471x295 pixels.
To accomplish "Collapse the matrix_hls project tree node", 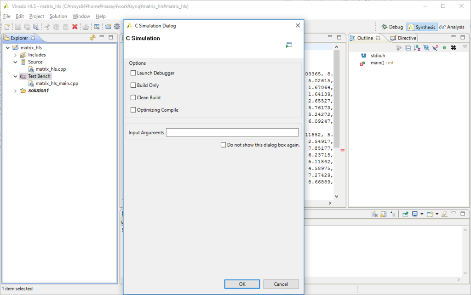I will coord(8,48).
